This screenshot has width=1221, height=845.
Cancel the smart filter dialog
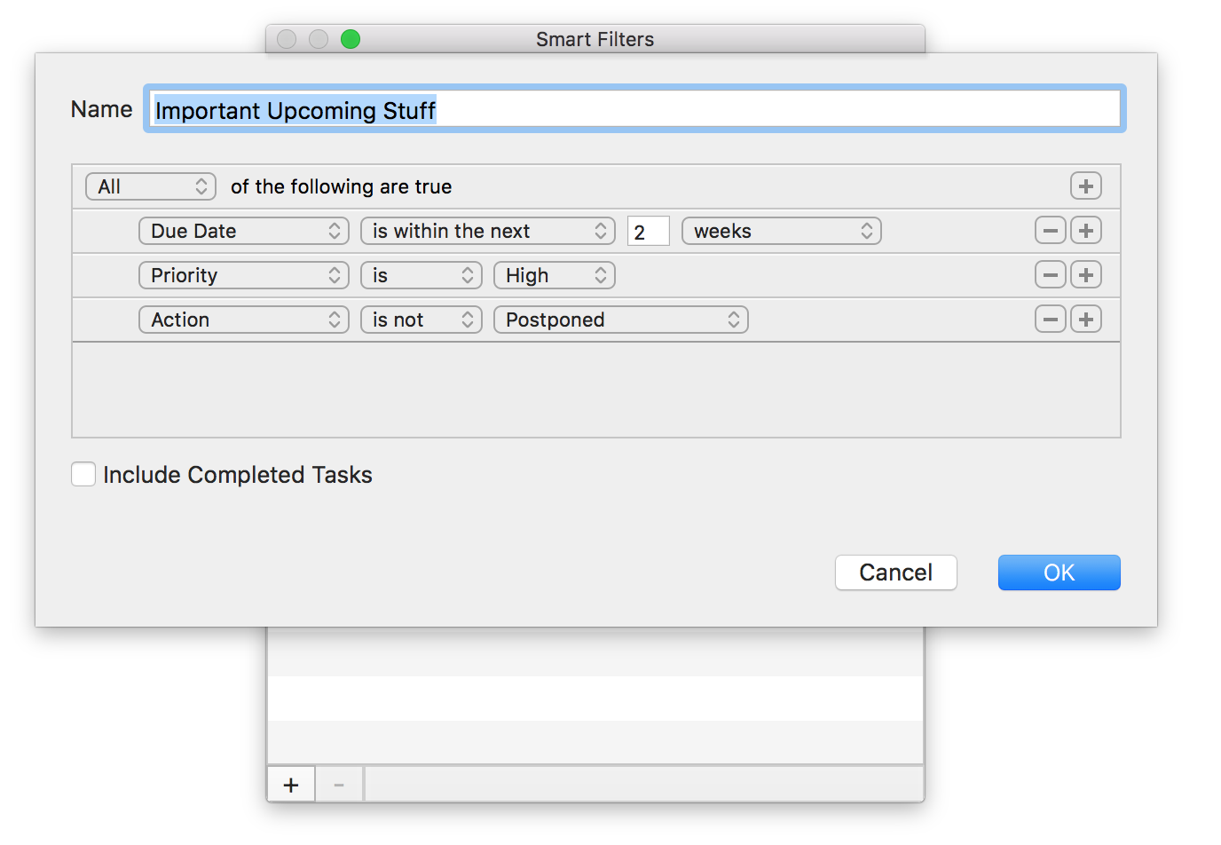(x=895, y=573)
